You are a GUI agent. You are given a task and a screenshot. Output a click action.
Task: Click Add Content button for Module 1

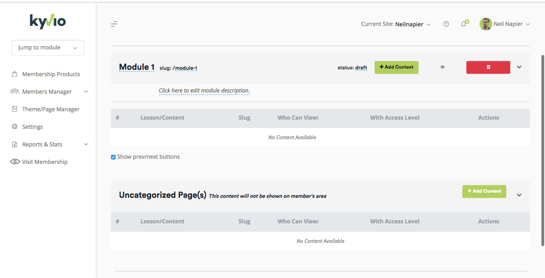[397, 67]
